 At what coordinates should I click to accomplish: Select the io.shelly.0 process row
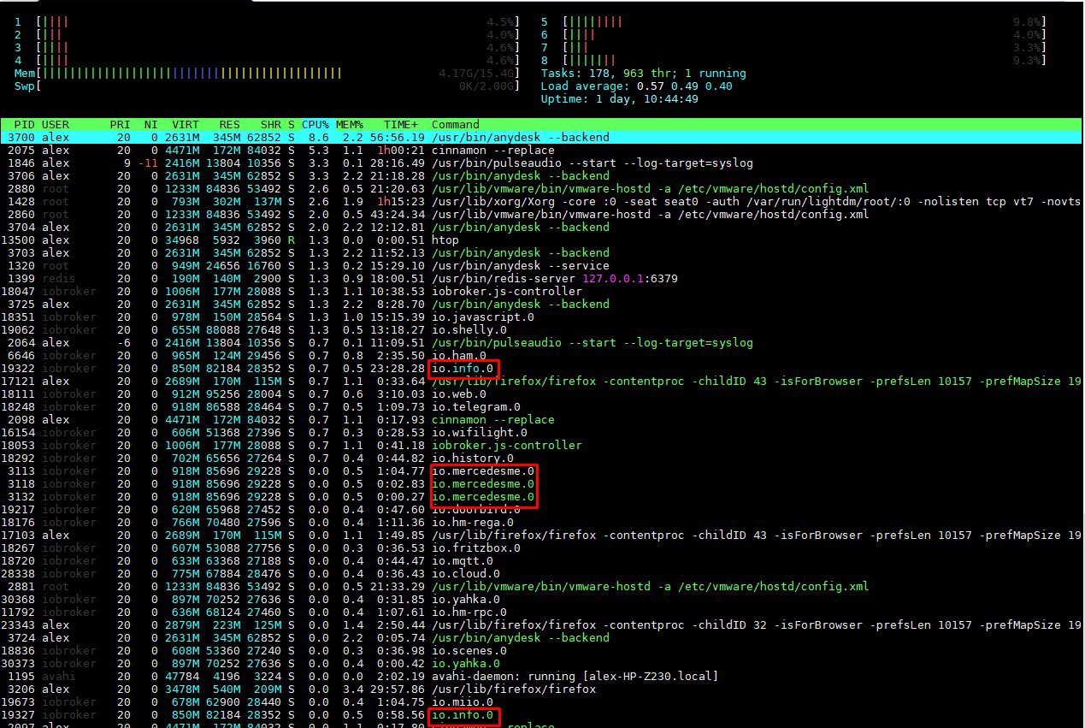coord(541,329)
